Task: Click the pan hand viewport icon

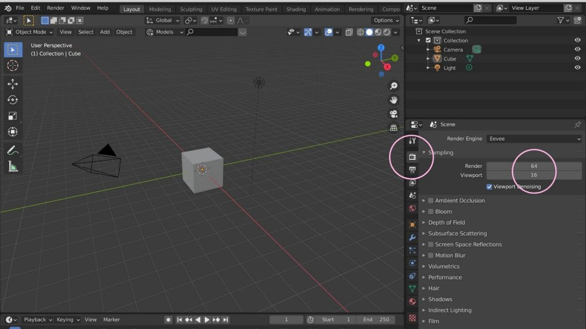Action: 394,100
